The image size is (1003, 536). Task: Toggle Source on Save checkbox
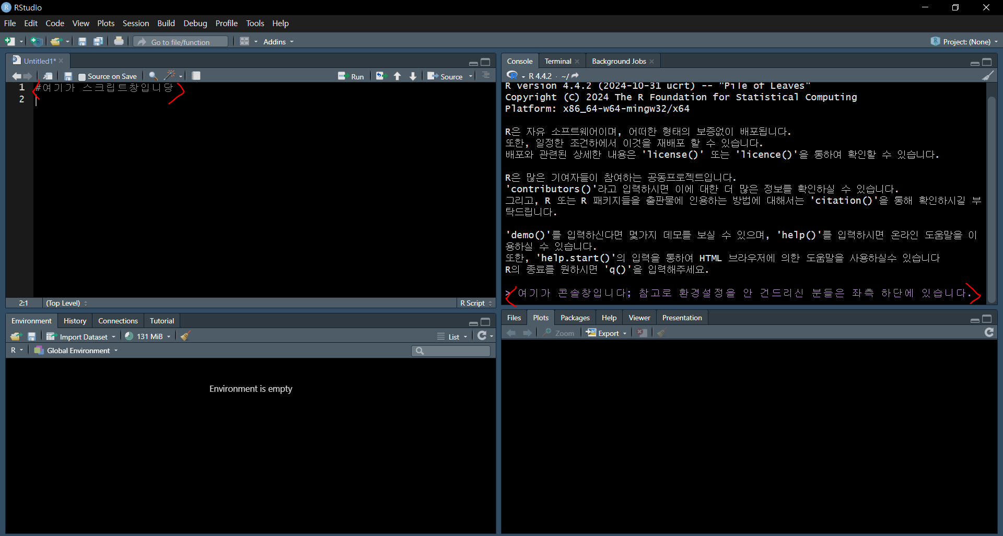point(82,77)
